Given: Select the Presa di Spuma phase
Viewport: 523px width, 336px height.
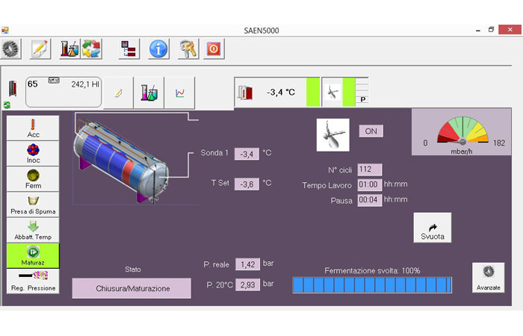Looking at the screenshot, I should (x=33, y=205).
